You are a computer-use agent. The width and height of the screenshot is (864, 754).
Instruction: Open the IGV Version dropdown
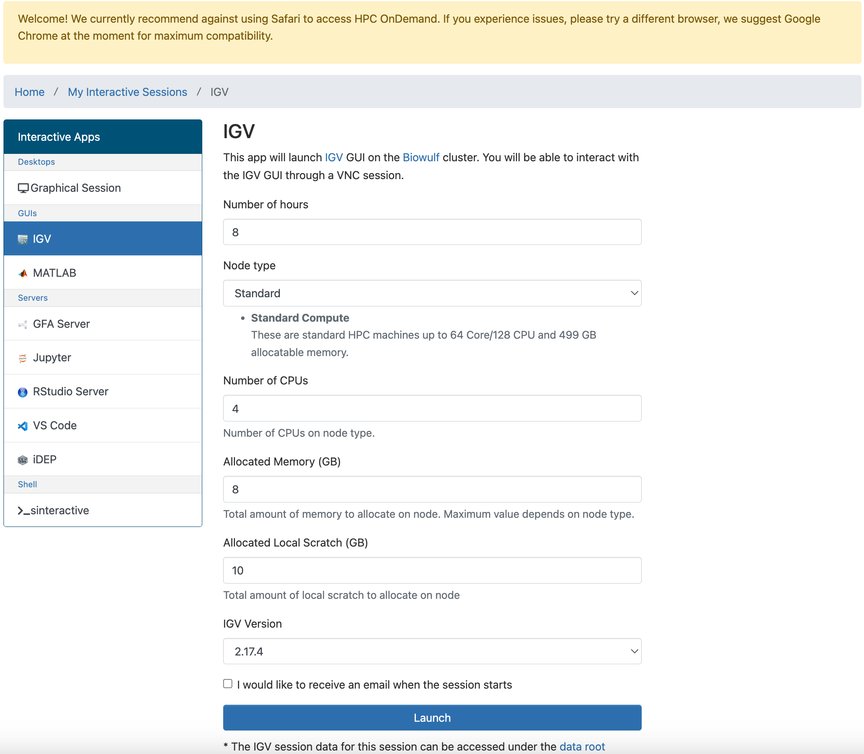[x=432, y=652]
